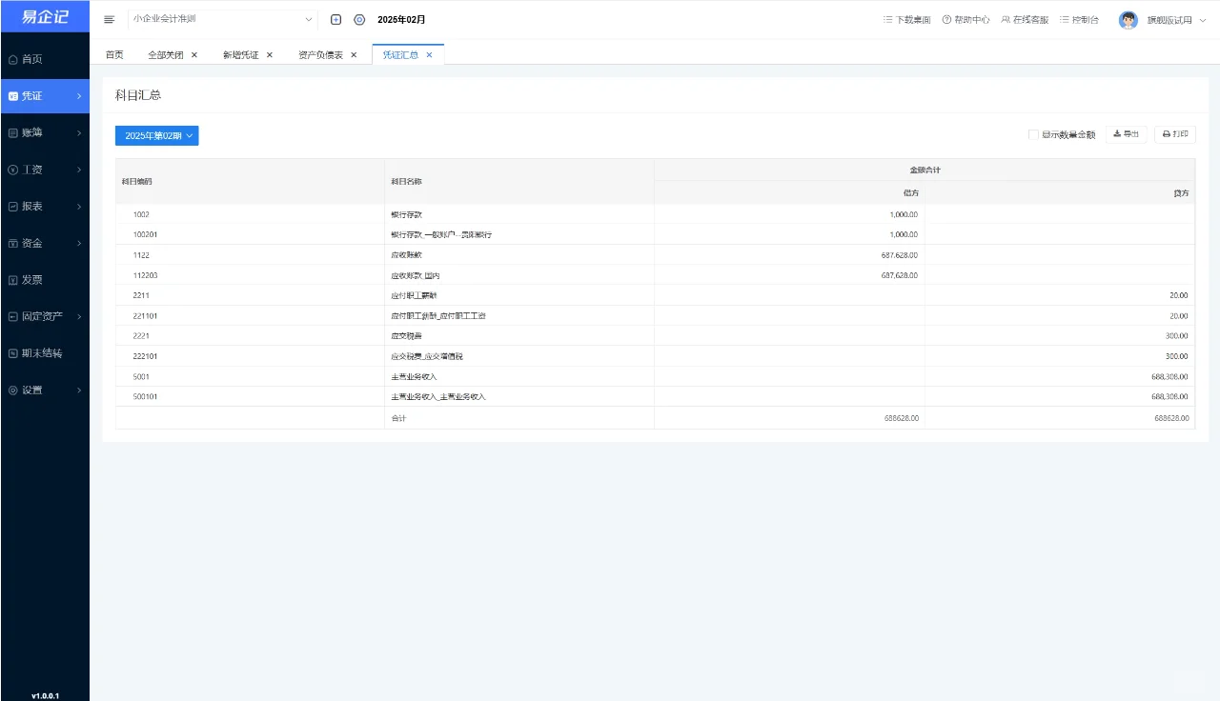Enable the 显示数量金额 checkbox
The image size is (1220, 701).
click(1033, 135)
